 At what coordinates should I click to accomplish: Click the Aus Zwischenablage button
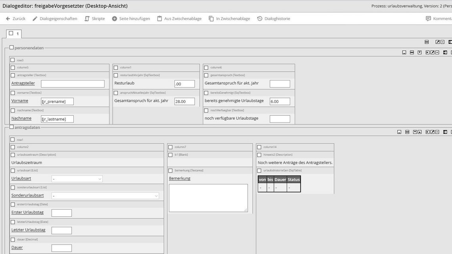point(179,18)
